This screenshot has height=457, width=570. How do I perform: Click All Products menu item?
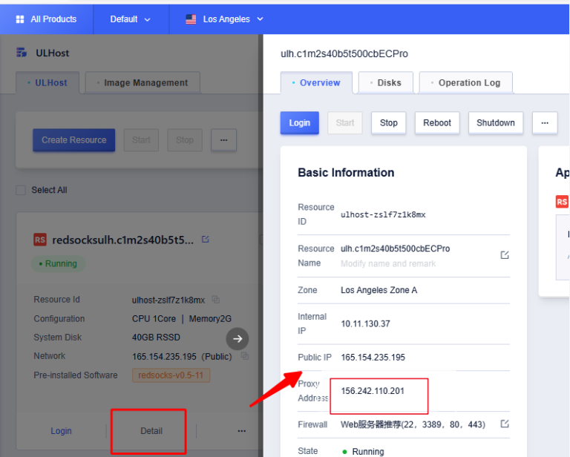pyautogui.click(x=46, y=19)
